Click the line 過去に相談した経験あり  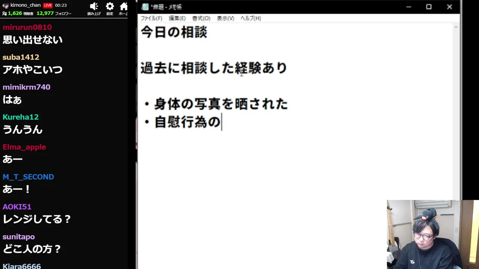(214, 68)
